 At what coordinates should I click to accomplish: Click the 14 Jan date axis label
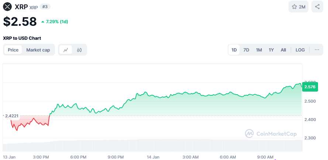[153, 157]
